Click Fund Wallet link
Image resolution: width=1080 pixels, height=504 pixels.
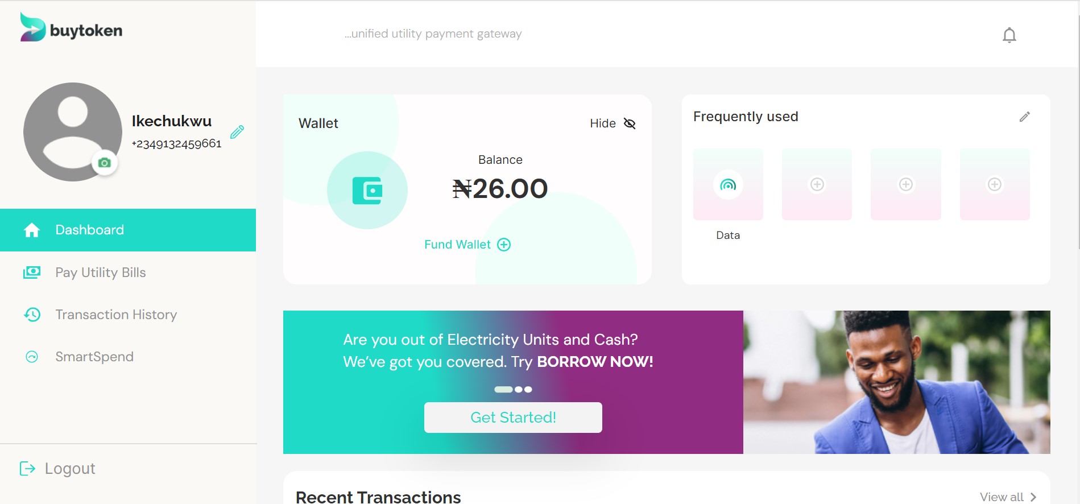[x=467, y=245]
